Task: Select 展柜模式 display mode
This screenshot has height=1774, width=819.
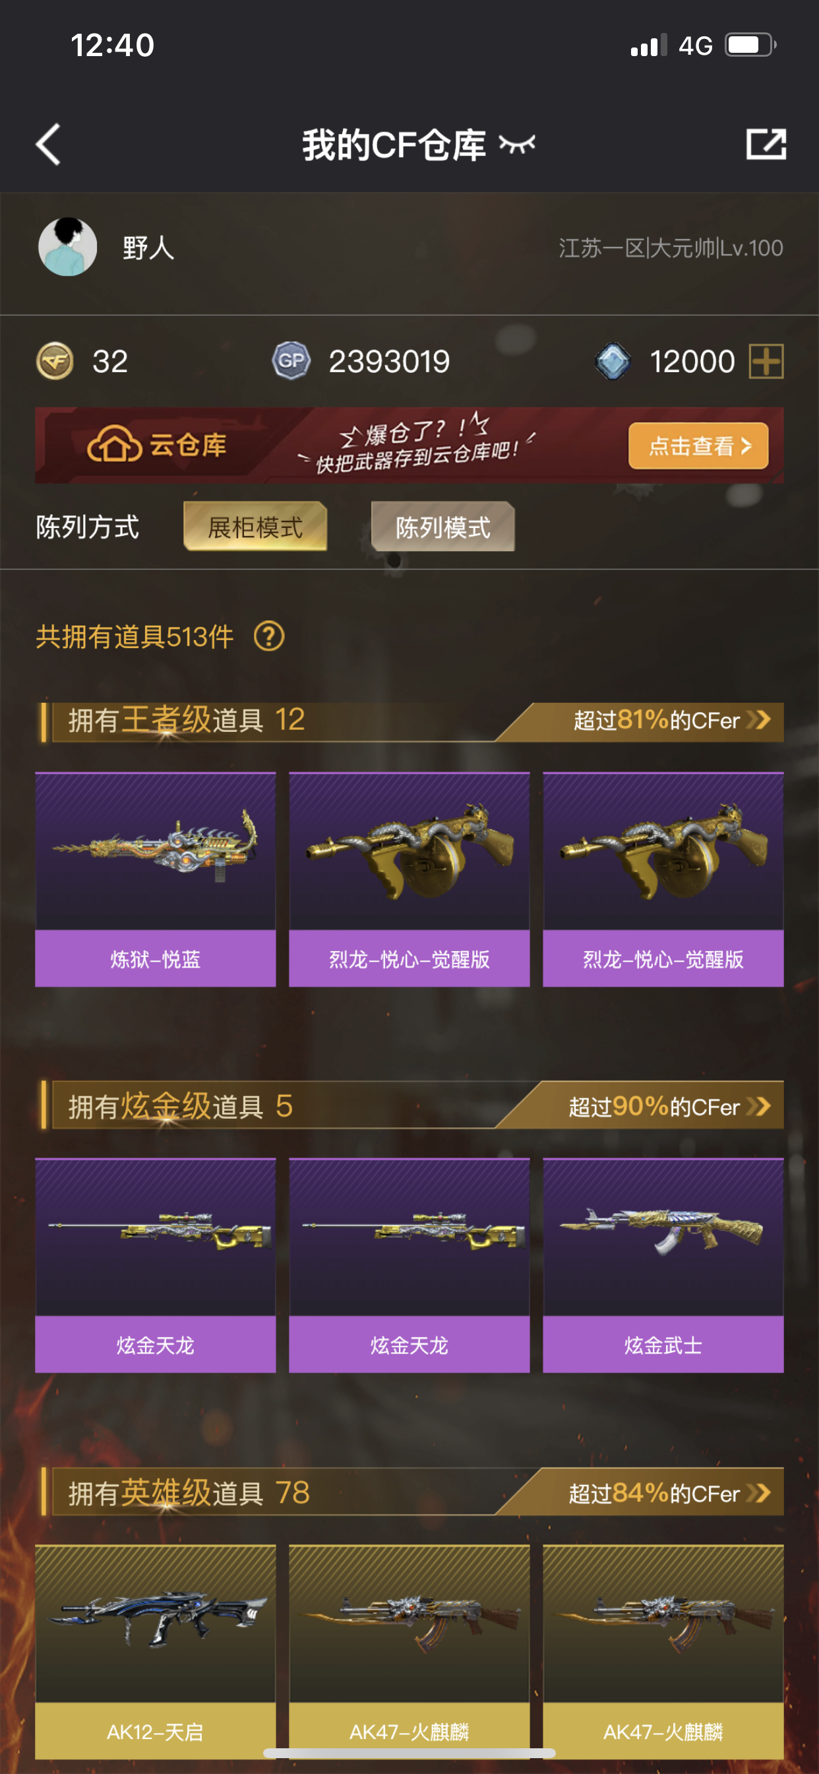Action: [255, 527]
